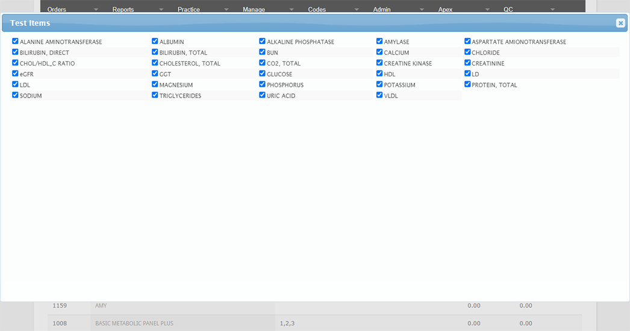
Task: Deselect CREATININE checkbox
Action: [x=467, y=63]
